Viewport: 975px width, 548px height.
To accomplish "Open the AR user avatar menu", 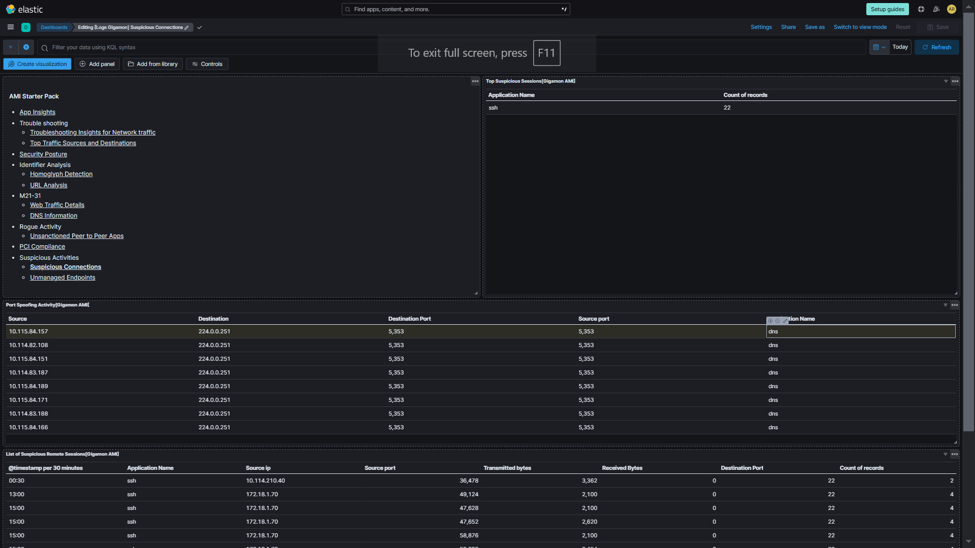I will click(952, 9).
